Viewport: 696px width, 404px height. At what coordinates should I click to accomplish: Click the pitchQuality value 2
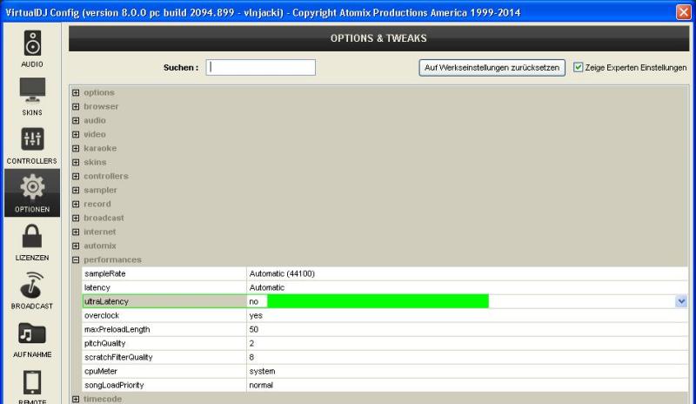point(251,343)
